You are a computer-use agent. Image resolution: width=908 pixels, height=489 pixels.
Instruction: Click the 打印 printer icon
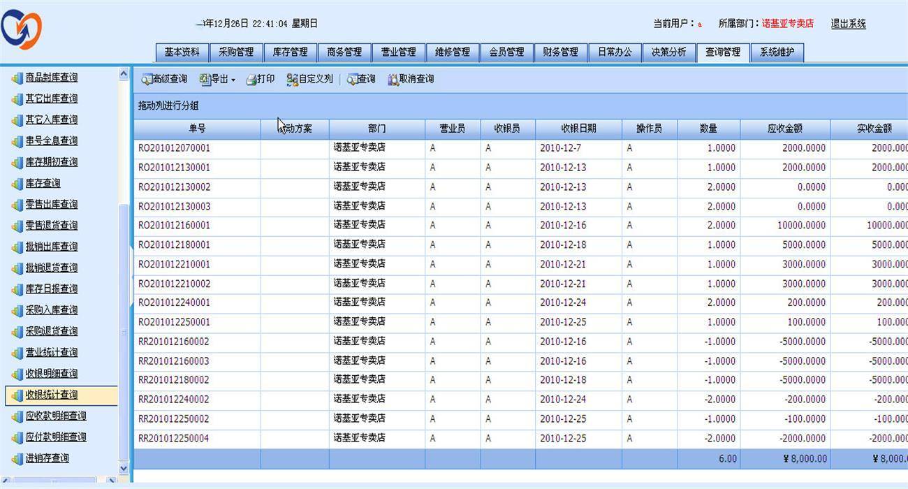click(x=251, y=80)
